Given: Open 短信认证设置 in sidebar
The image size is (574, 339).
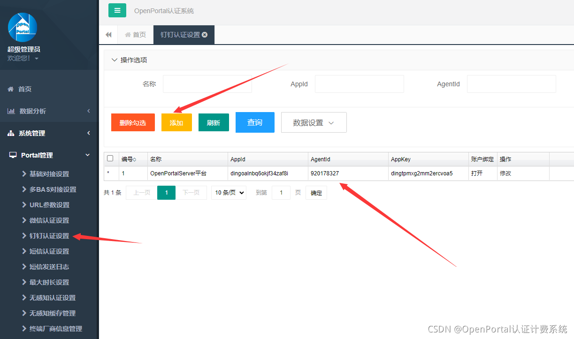Looking at the screenshot, I should pos(49,251).
